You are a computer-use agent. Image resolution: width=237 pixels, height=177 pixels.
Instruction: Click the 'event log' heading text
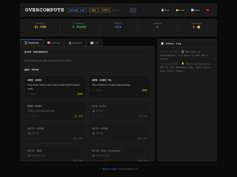click(173, 44)
